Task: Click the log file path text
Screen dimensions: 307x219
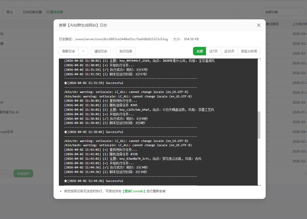Action: tap(121, 39)
